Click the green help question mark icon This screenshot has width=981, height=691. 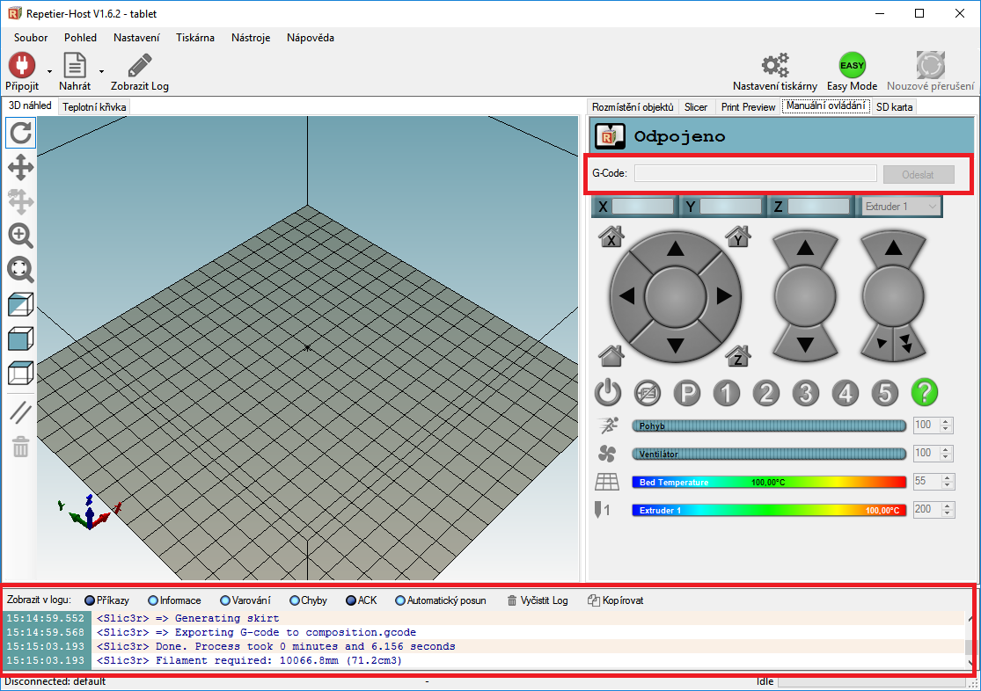point(925,392)
